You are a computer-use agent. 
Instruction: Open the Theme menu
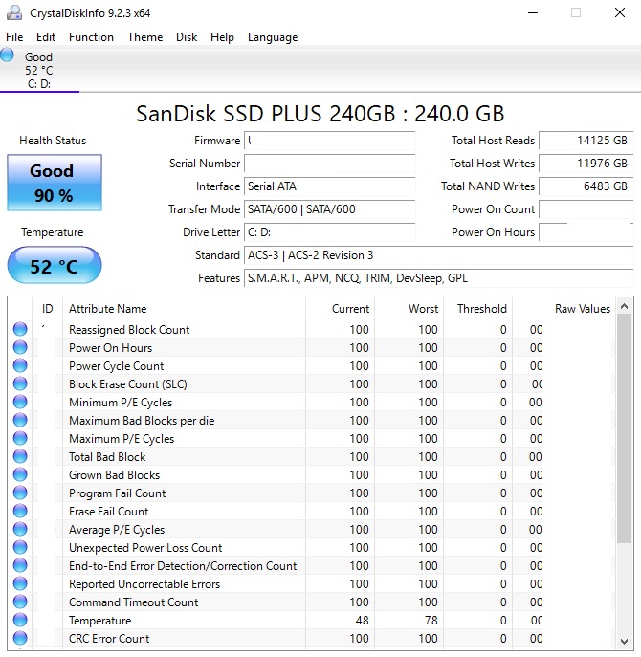(145, 37)
